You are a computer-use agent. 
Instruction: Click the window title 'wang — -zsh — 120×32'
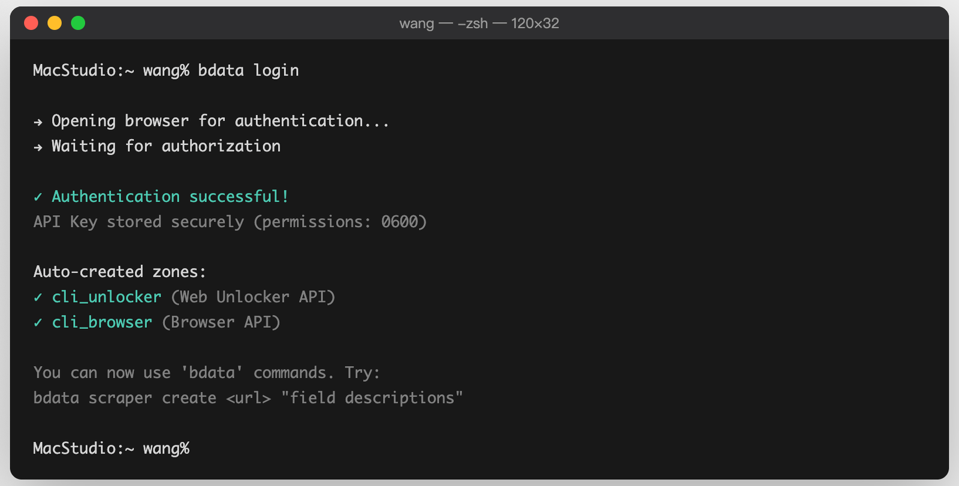tap(479, 23)
